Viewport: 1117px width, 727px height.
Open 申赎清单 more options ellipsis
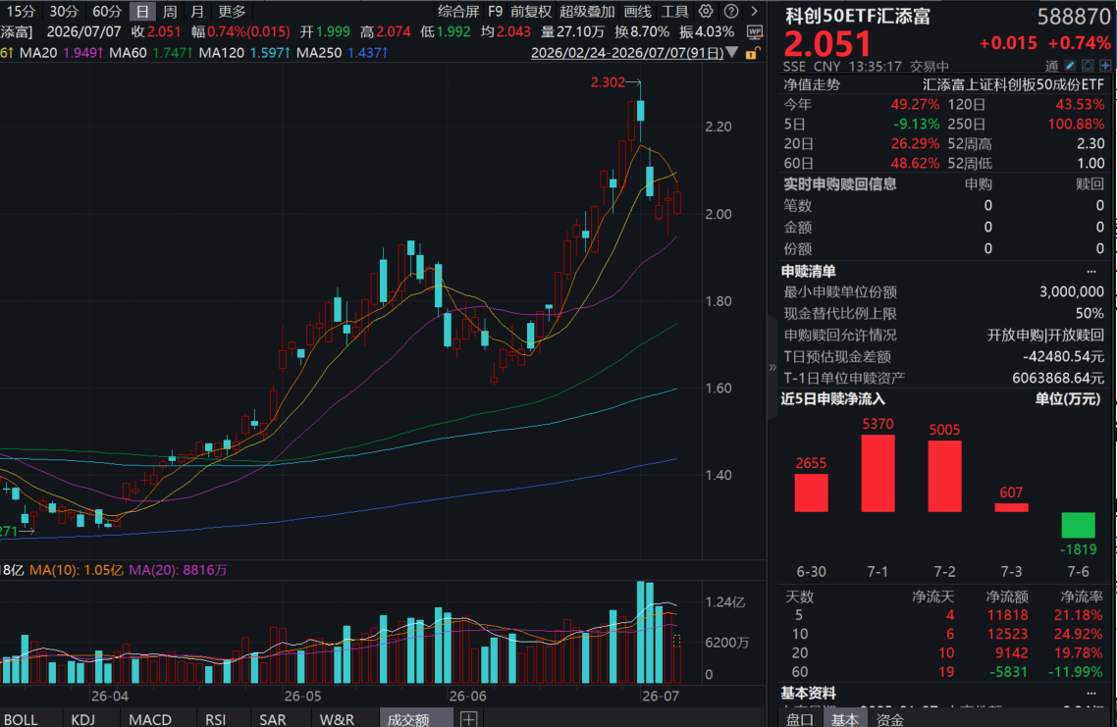[x=1091, y=272]
